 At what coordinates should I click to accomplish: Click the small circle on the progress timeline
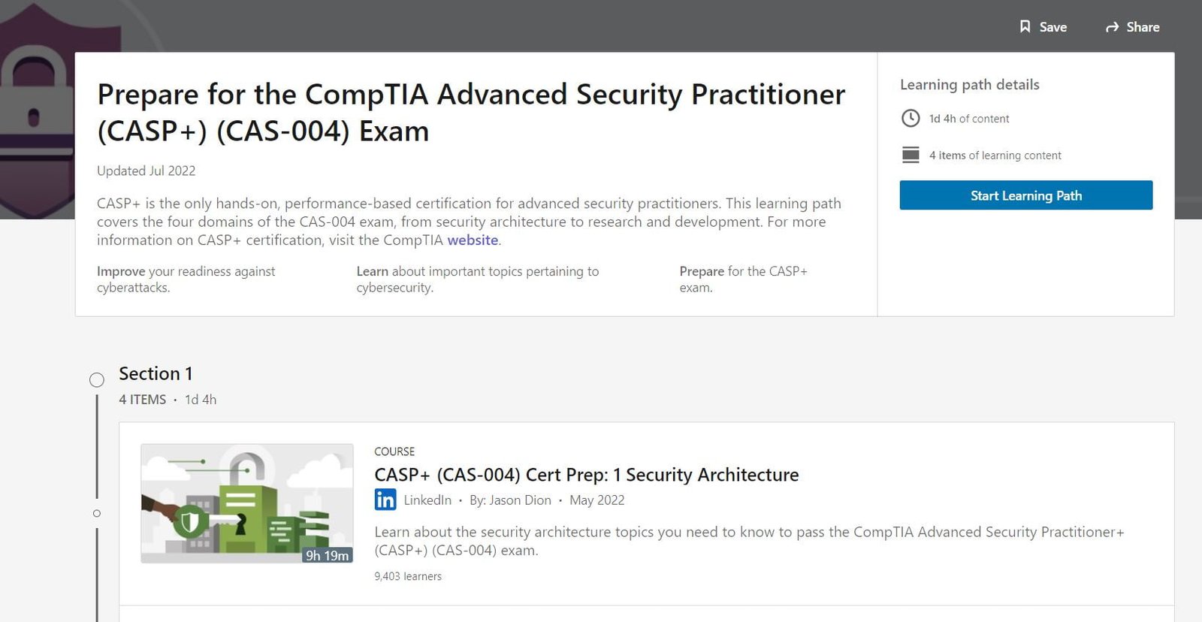pyautogui.click(x=97, y=513)
